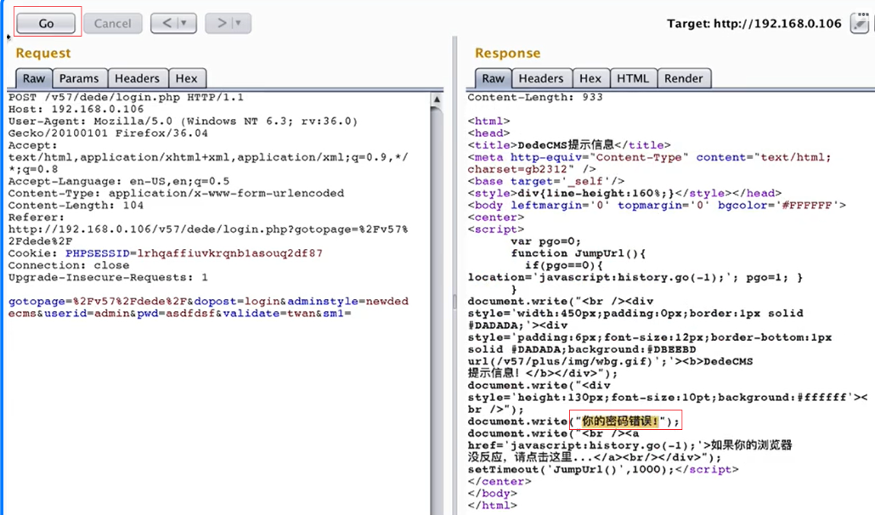Screen dimensions: 875x515
Task: Select the Request Raw tab
Action: [x=33, y=79]
